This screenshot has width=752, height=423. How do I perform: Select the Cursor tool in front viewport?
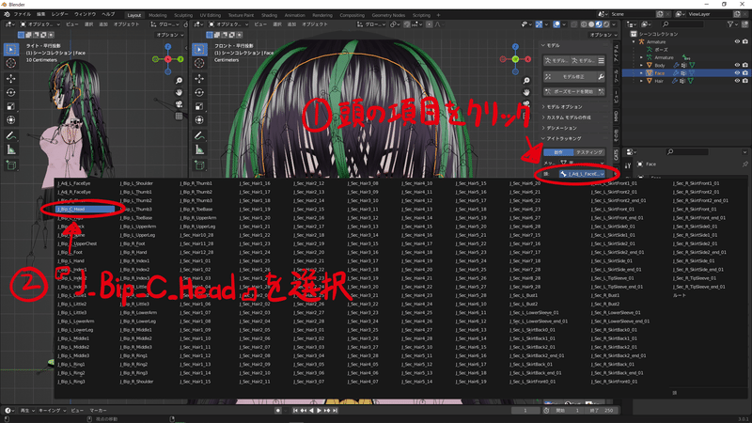point(199,63)
